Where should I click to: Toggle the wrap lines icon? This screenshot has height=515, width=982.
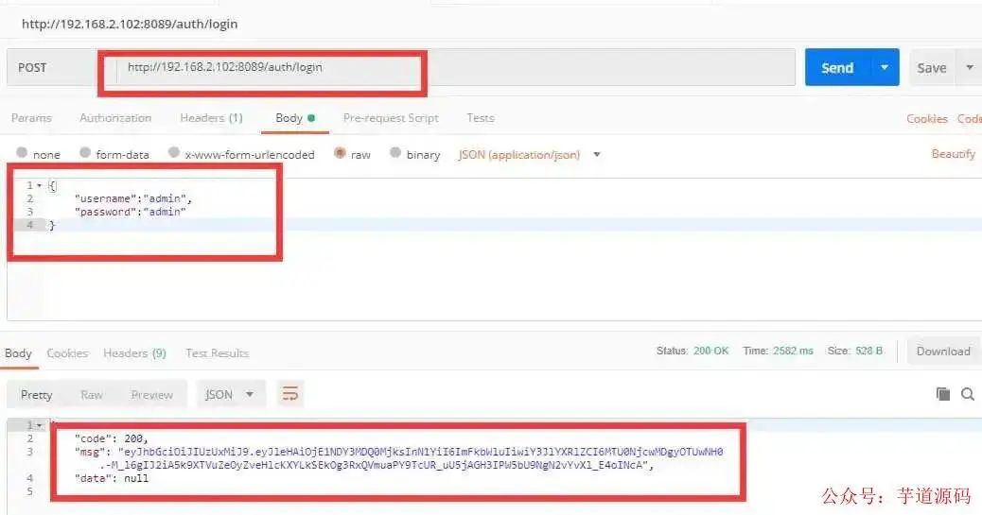coord(290,394)
